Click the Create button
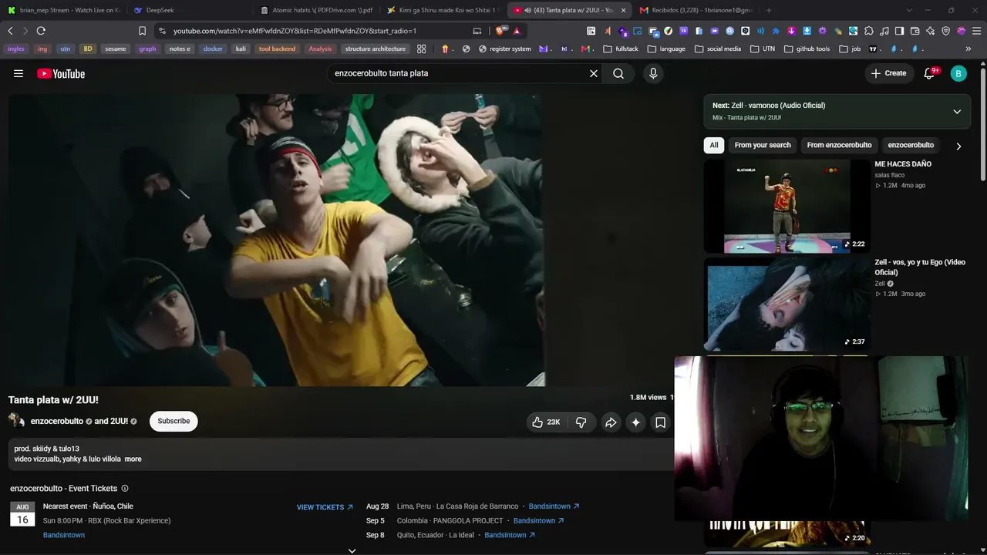This screenshot has height=555, width=987. [889, 73]
